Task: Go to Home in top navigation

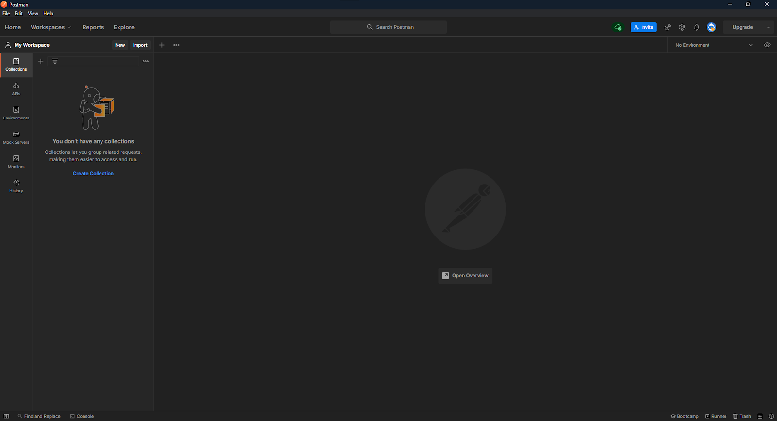Action: (x=13, y=27)
